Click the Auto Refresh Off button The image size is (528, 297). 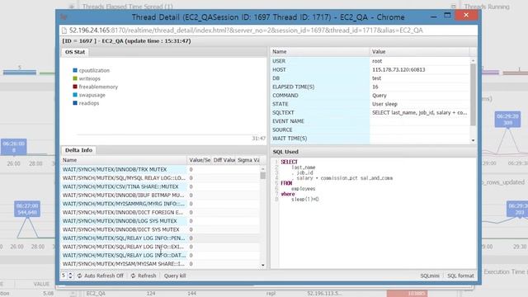[x=101, y=276]
